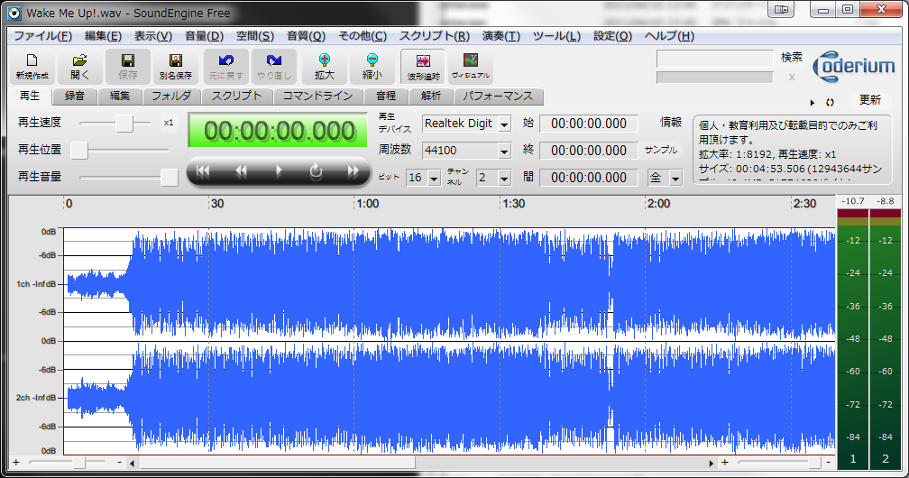Click the small right-arrow next to 更新
This screenshot has height=478, width=909.
(813, 102)
